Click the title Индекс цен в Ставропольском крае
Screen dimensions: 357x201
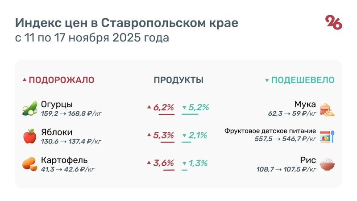(127, 22)
